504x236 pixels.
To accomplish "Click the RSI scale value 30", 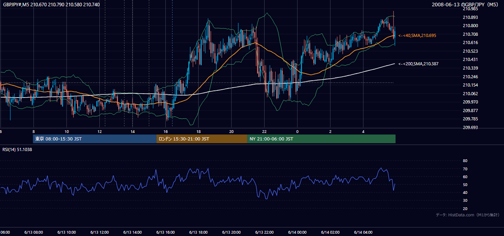I will click(x=465, y=201).
